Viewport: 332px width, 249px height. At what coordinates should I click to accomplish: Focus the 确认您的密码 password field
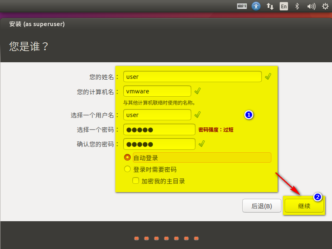[159, 144]
